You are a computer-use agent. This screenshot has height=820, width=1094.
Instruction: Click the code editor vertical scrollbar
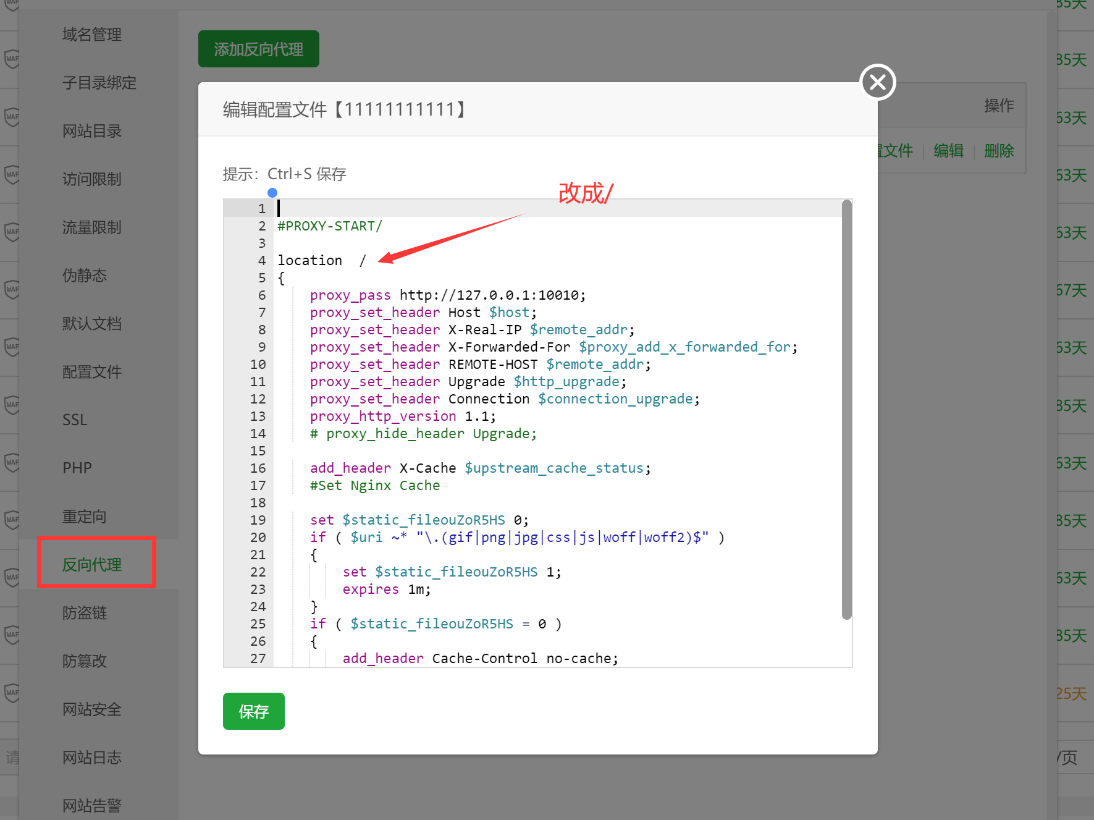pyautogui.click(x=846, y=408)
